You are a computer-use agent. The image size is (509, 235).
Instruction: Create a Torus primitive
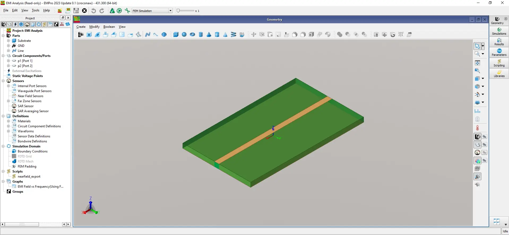(x=192, y=34)
